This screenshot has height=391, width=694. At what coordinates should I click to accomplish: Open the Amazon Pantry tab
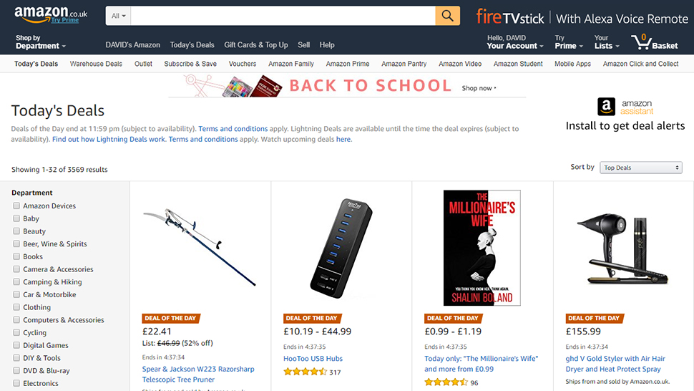coord(404,64)
